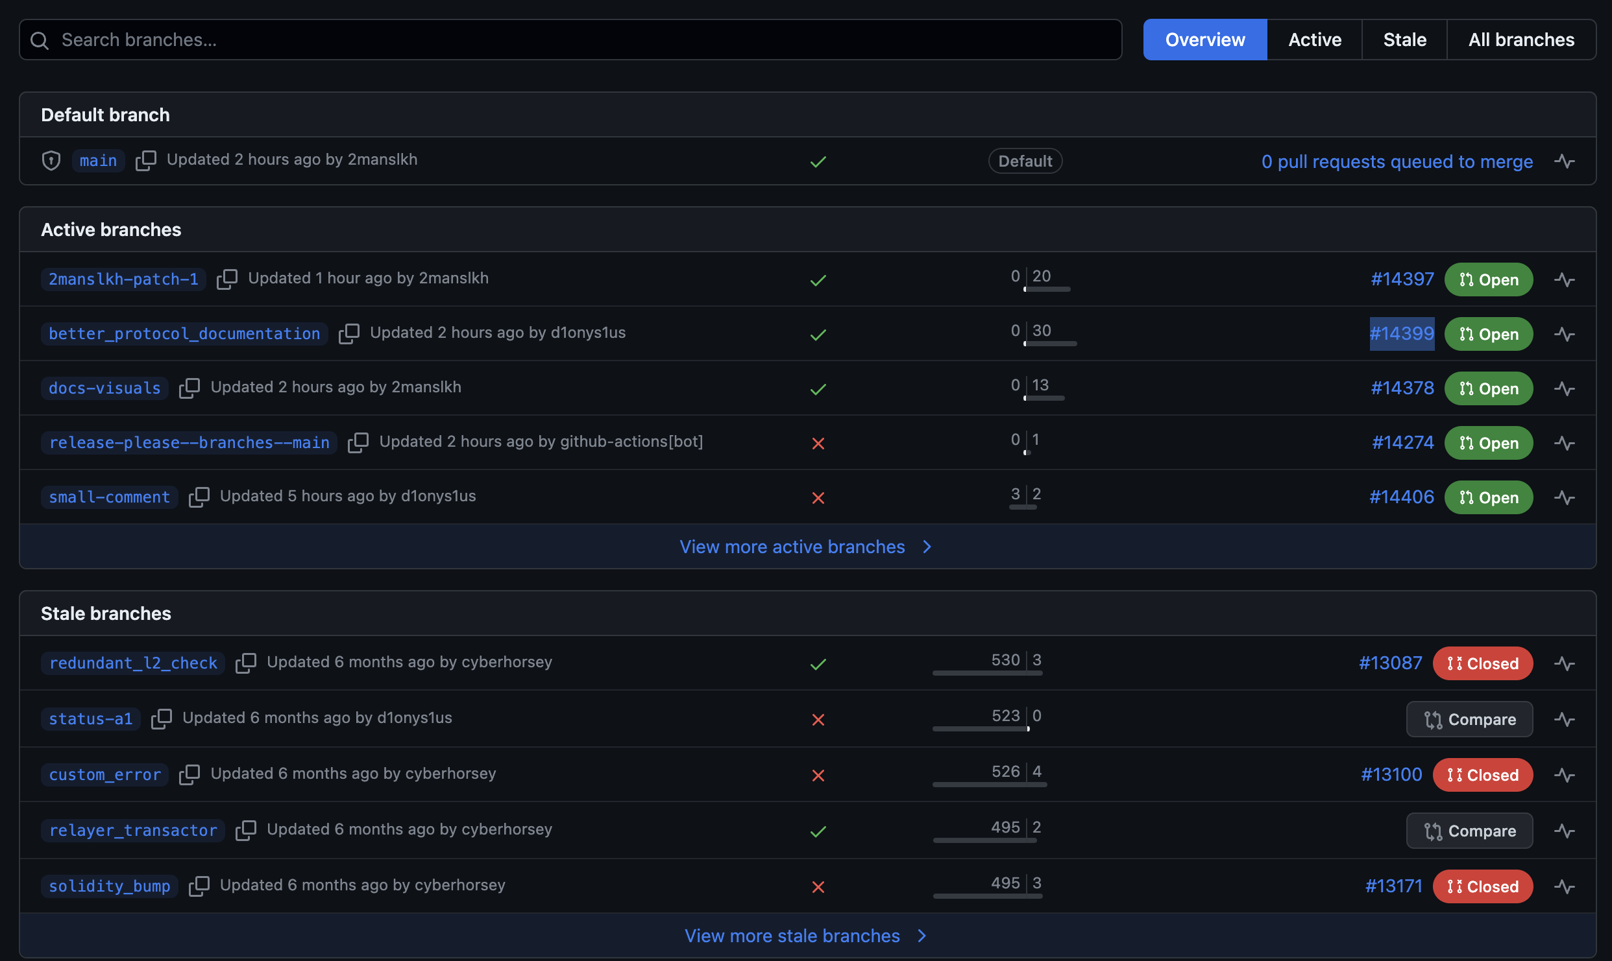
Task: Click the Search branches input field
Action: (x=571, y=40)
